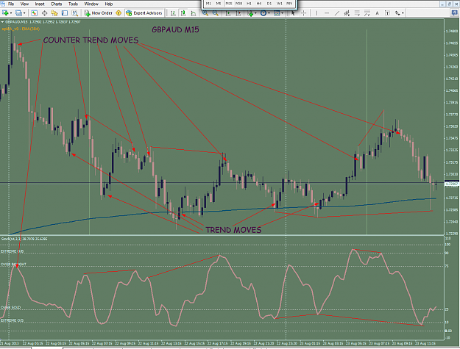Screen dimensions: 460x349
Task: Select the Text tool marked A
Action: (x=378, y=13)
